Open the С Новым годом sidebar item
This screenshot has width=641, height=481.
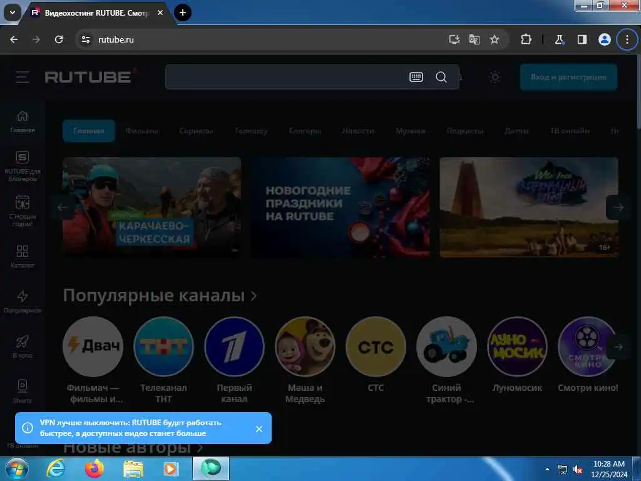22,212
